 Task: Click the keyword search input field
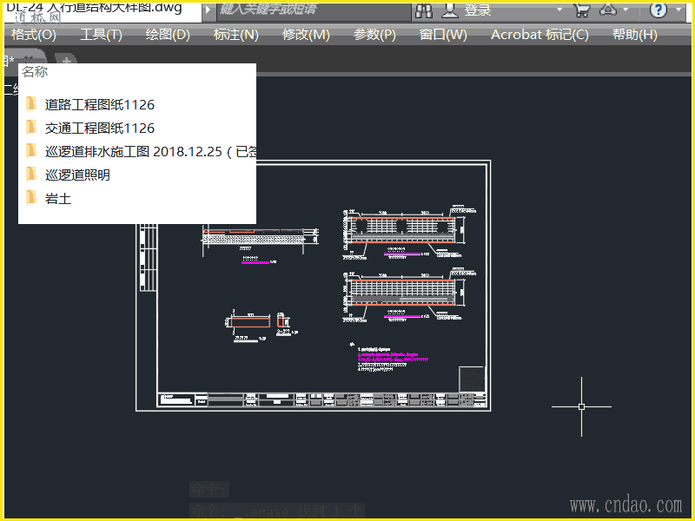coord(314,11)
